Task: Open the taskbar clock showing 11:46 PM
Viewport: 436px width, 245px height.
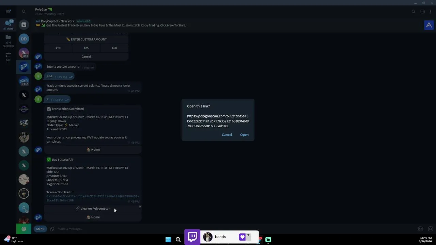Action: point(426,240)
